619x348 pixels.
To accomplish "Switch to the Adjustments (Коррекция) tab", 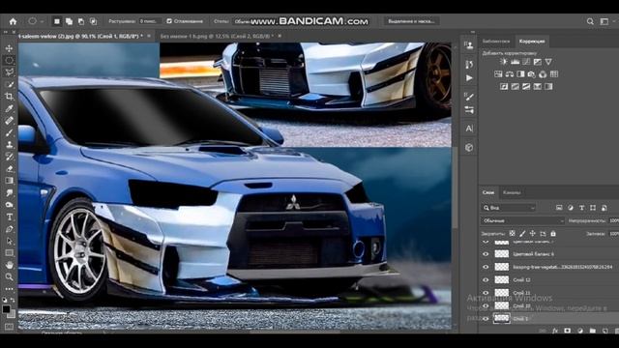I will [x=532, y=41].
